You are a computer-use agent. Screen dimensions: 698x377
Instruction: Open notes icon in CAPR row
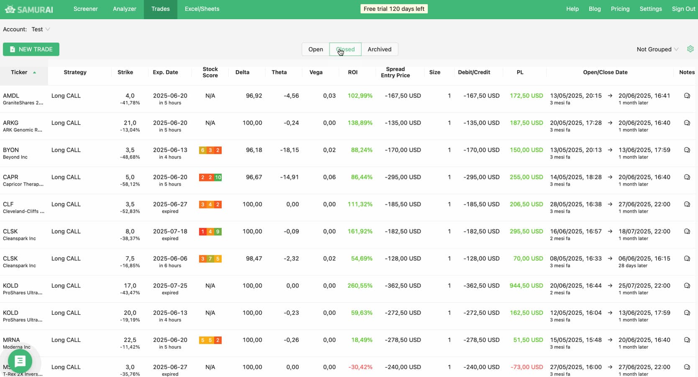(x=687, y=177)
